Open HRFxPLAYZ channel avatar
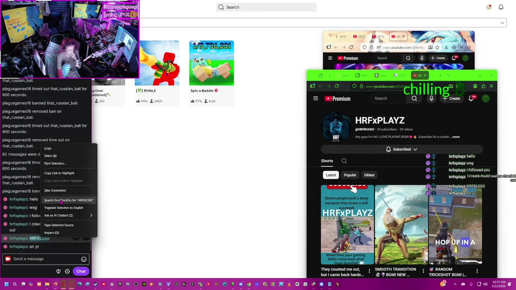Viewport: 516px width, 290px height. point(336,126)
